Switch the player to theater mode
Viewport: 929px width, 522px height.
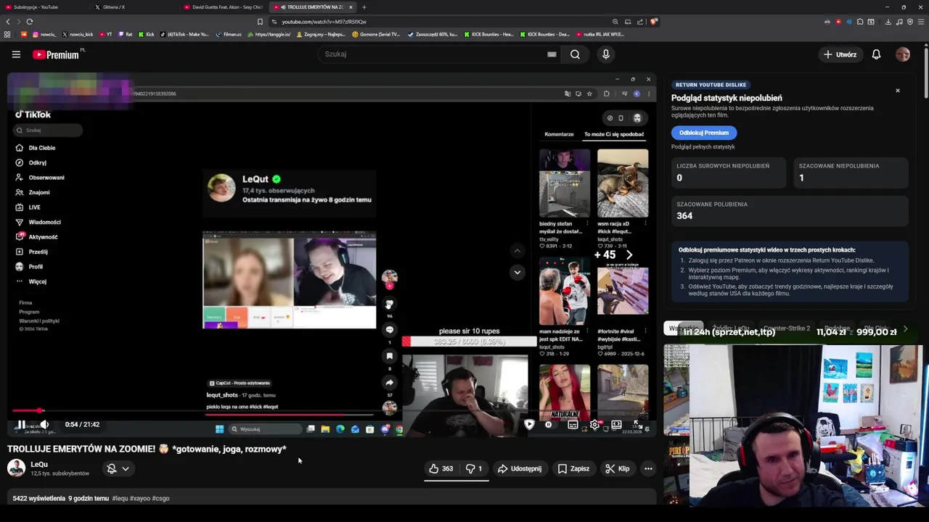[x=616, y=424]
